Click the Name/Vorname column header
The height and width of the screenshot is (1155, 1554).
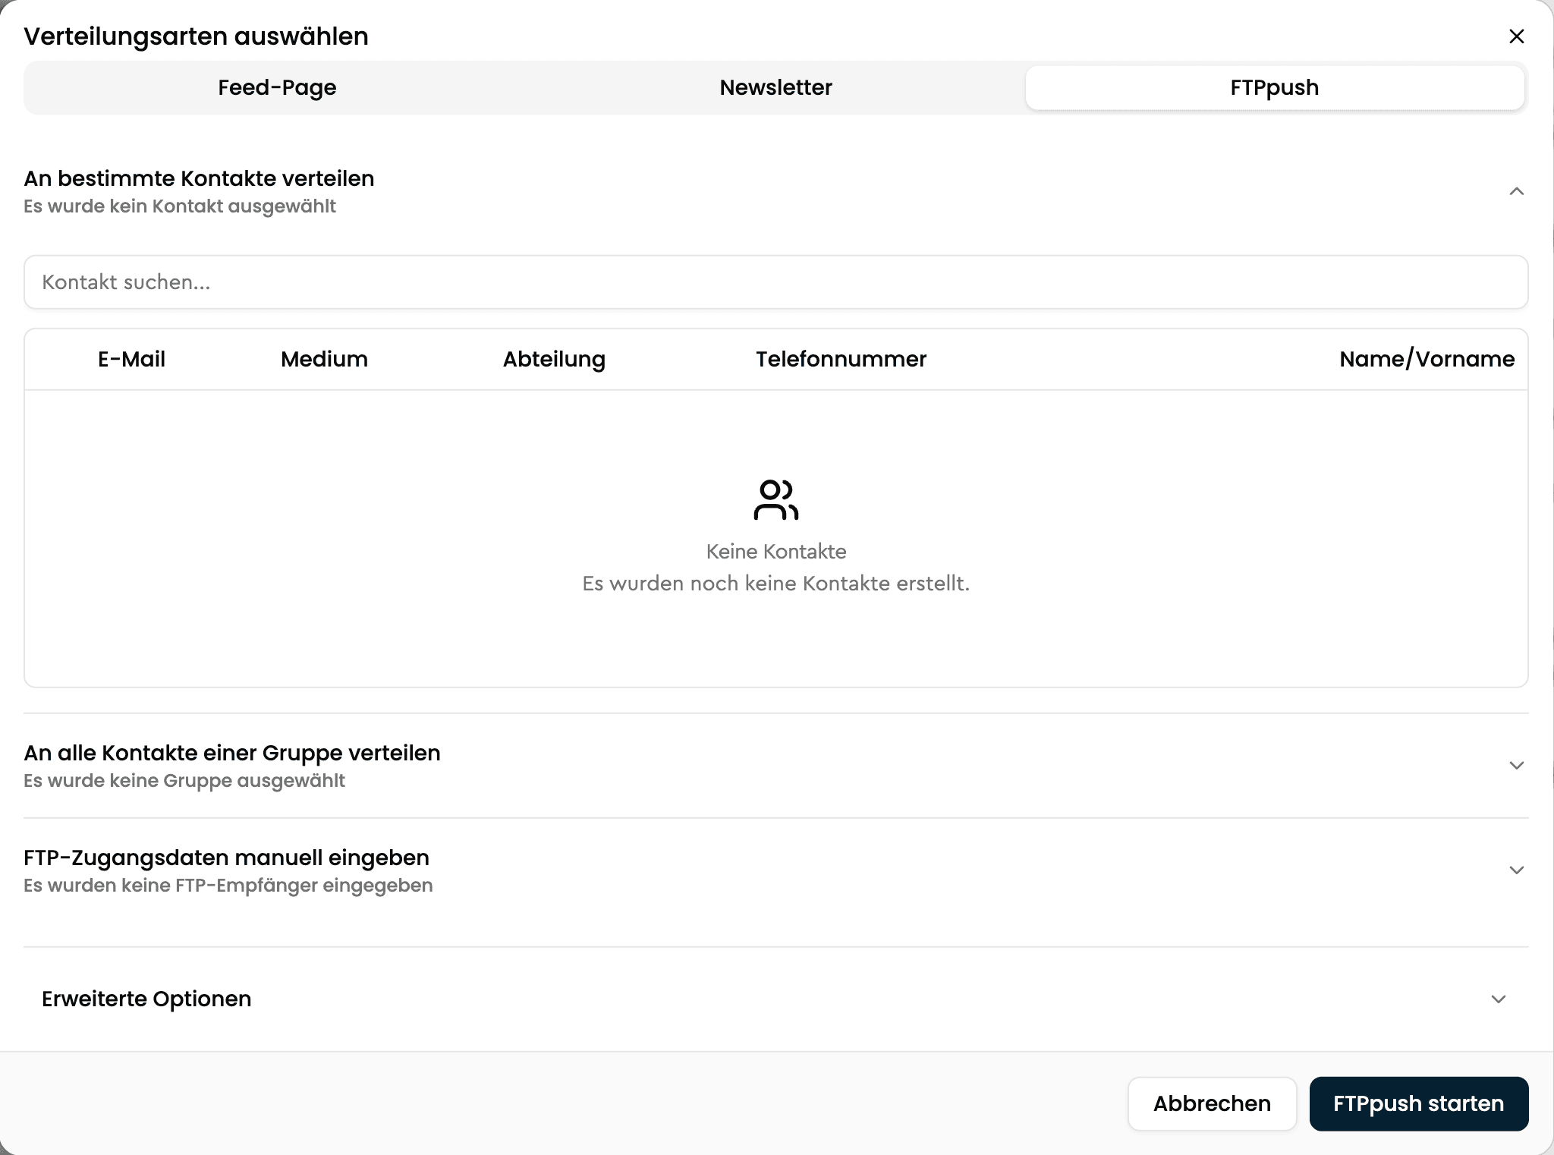1427,359
